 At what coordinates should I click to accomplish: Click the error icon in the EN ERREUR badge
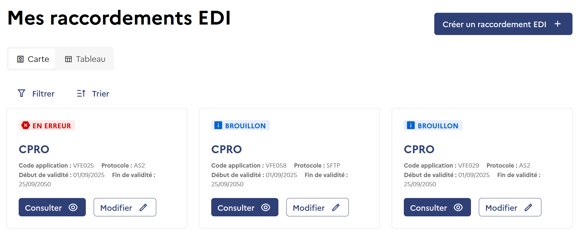[26, 125]
